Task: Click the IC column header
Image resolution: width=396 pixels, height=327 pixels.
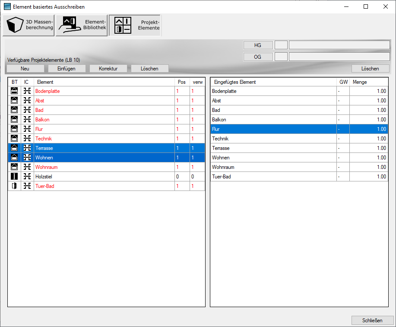Action: pos(27,82)
